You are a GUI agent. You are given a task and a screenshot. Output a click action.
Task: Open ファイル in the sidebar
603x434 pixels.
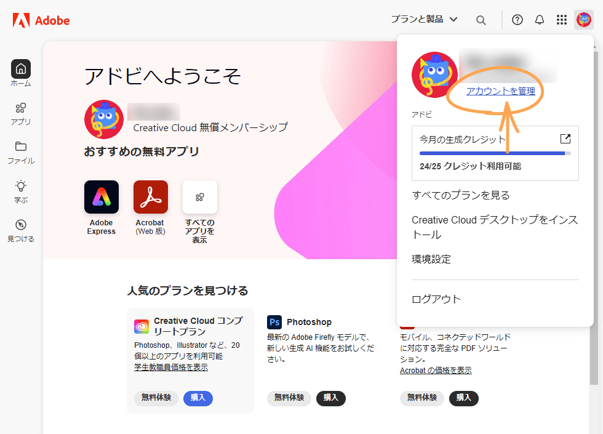21,153
